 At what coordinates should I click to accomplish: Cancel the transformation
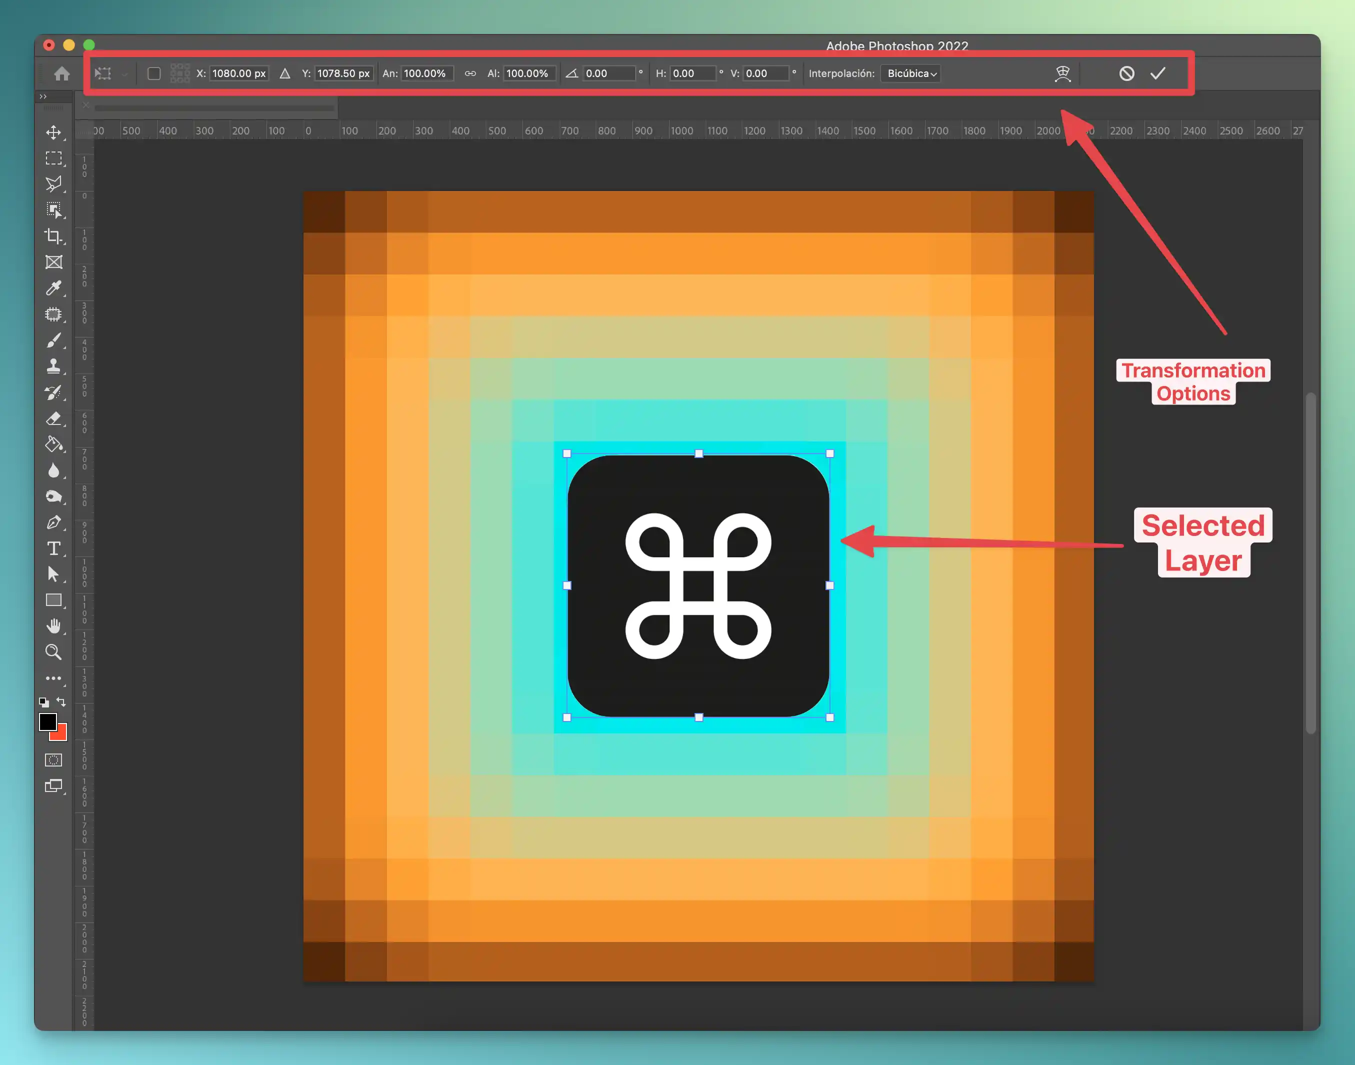[1126, 73]
